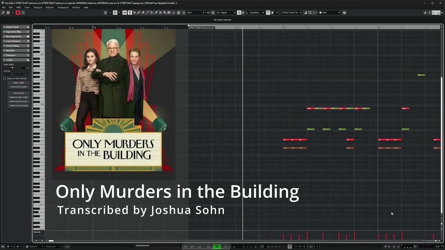Screen dimensions: 445x250
Task: Stop playback in the transport bar
Action: click(208, 247)
